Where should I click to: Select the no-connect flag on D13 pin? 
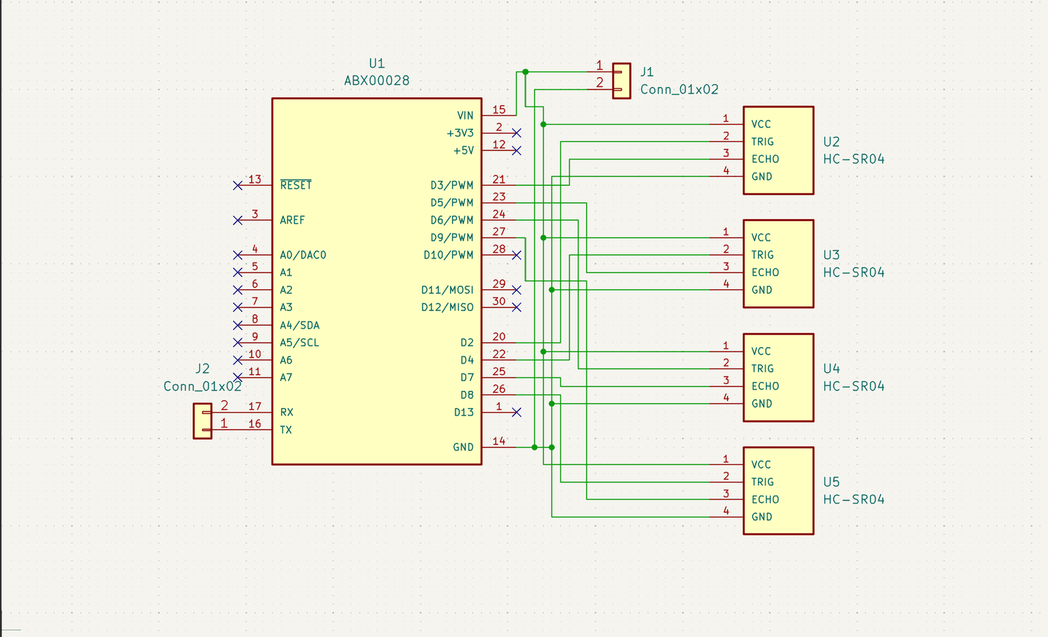[516, 412]
